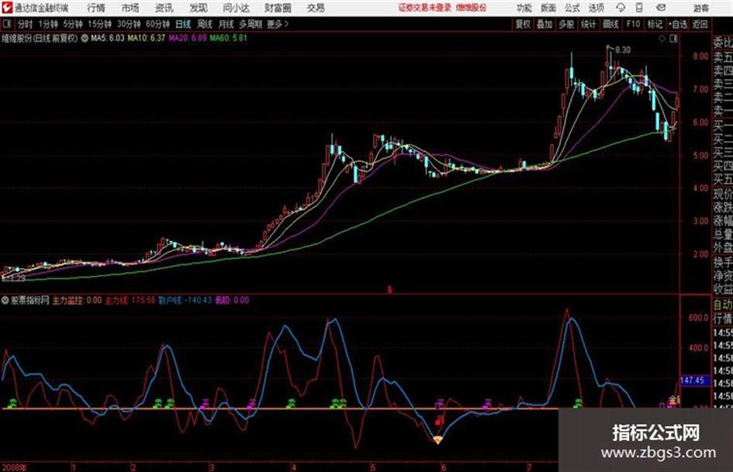Screen dimensions: 733x472
Task: Open the 行情 menu
Action: [96, 8]
